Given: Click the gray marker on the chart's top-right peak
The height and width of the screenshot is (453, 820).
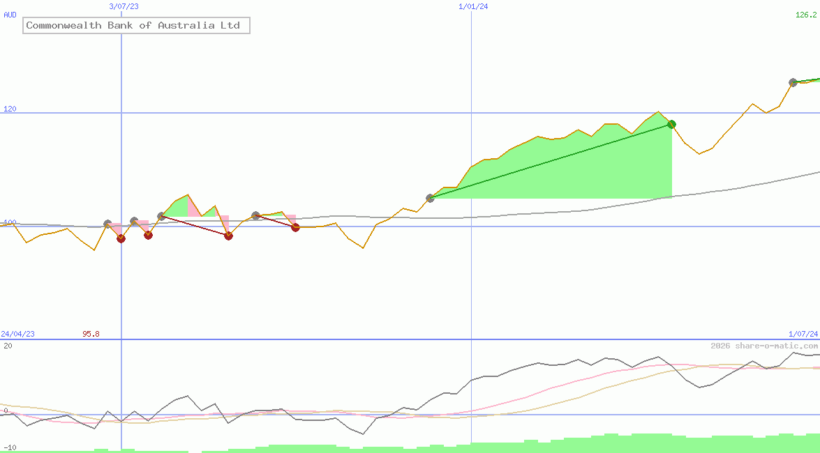Looking at the screenshot, I should 793,82.
